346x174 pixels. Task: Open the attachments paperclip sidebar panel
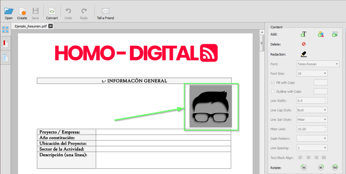pyautogui.click(x=5, y=58)
